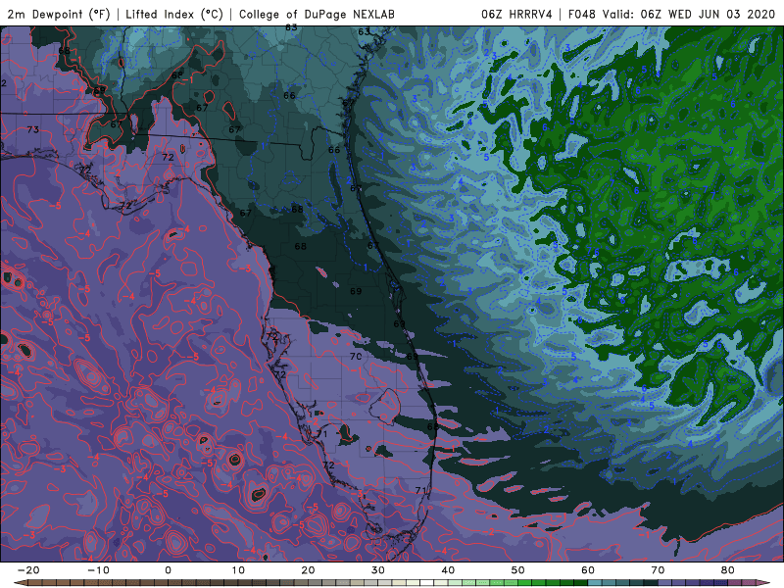Click the "F048" forecast hour label

click(x=581, y=14)
